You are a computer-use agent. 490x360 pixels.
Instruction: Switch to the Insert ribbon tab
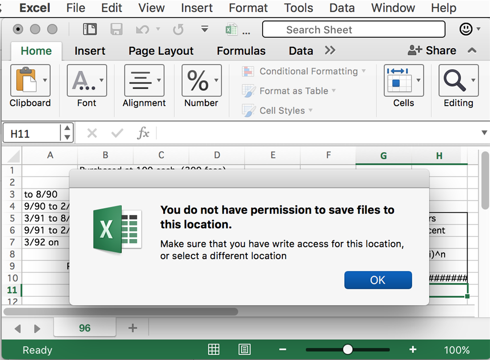(89, 51)
